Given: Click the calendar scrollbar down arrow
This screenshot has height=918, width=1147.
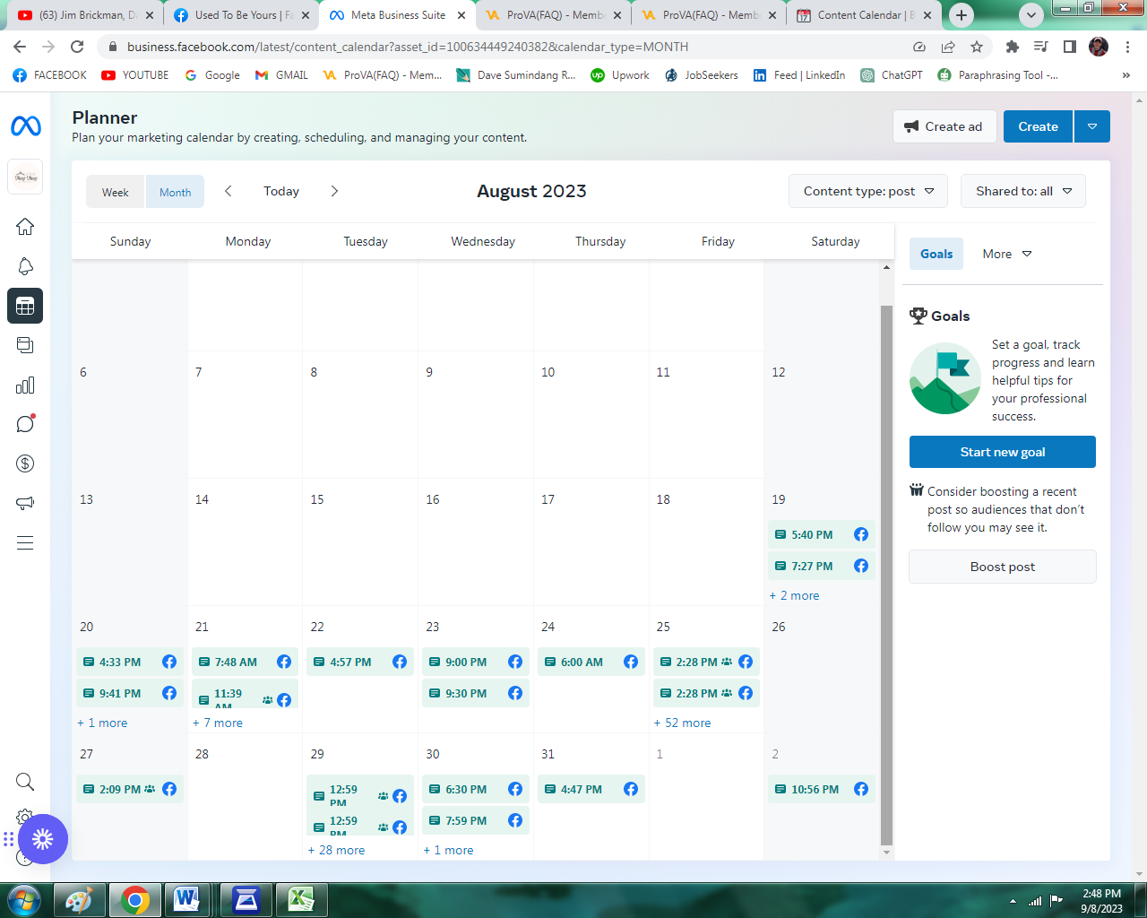Looking at the screenshot, I should click(886, 853).
